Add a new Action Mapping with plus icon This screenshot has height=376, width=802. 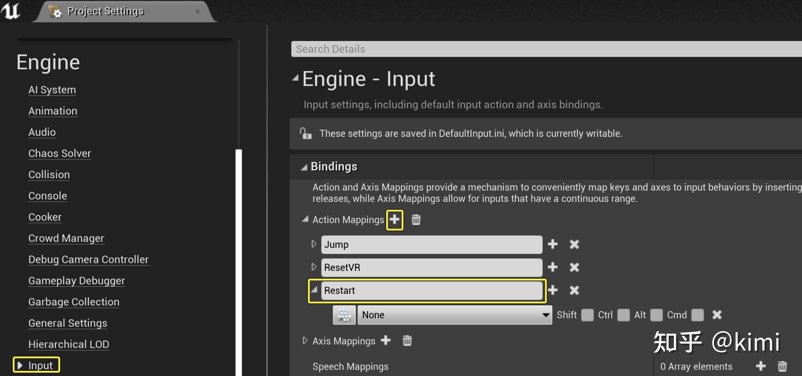394,219
